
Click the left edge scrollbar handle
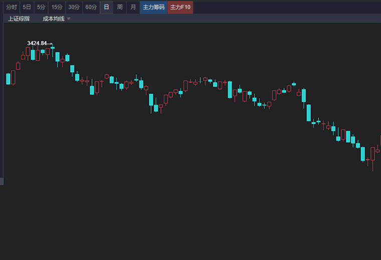(2, 181)
